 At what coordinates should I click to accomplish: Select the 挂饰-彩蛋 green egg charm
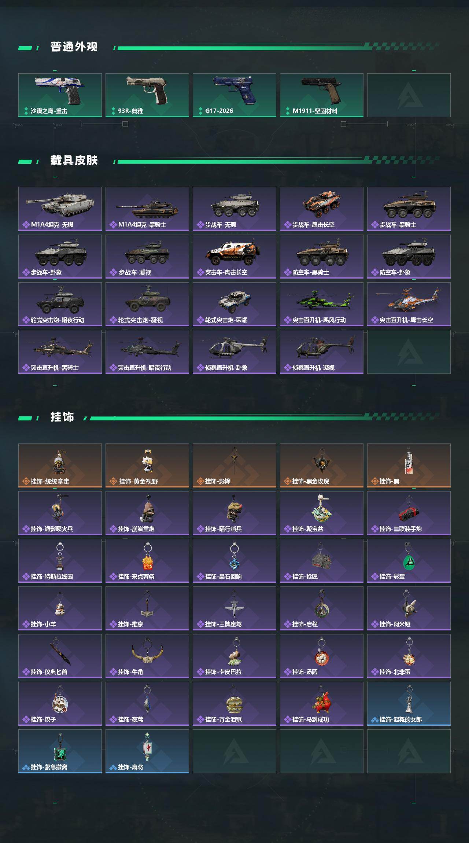pyautogui.click(x=409, y=561)
